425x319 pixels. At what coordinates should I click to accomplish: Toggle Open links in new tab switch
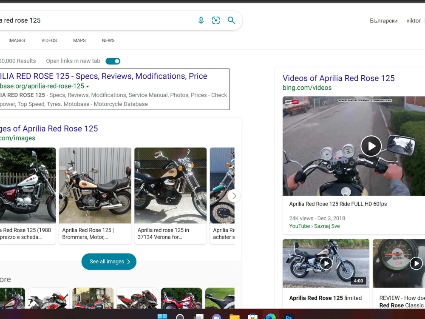(x=113, y=61)
